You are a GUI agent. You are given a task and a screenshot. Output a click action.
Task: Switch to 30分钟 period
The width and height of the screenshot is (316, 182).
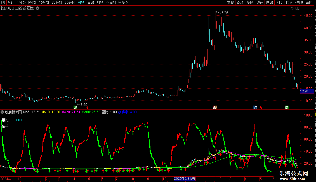pyautogui.click(x=57, y=3)
